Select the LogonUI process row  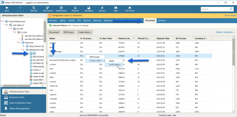click(x=130, y=94)
